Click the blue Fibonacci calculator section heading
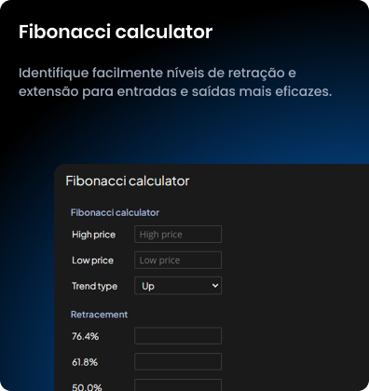 (x=115, y=212)
